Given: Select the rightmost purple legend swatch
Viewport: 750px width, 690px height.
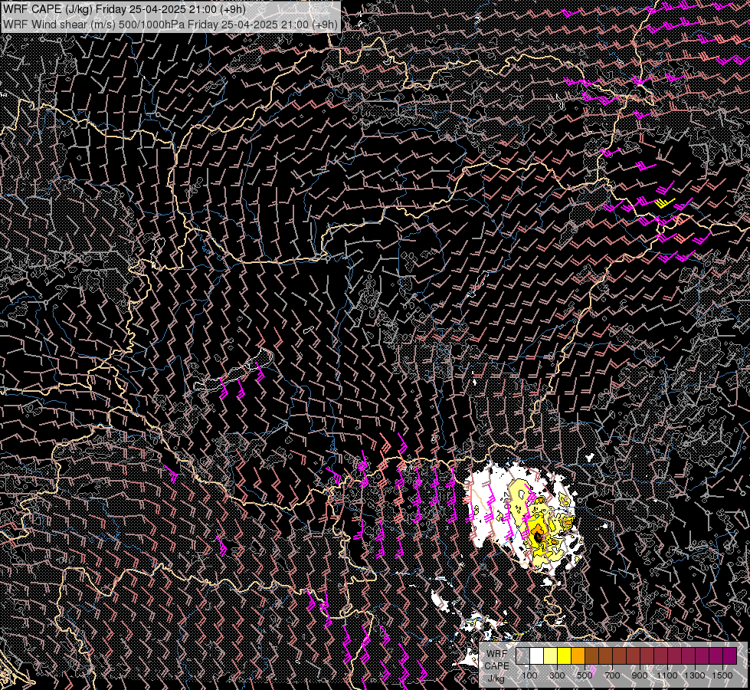Looking at the screenshot, I should tap(729, 656).
